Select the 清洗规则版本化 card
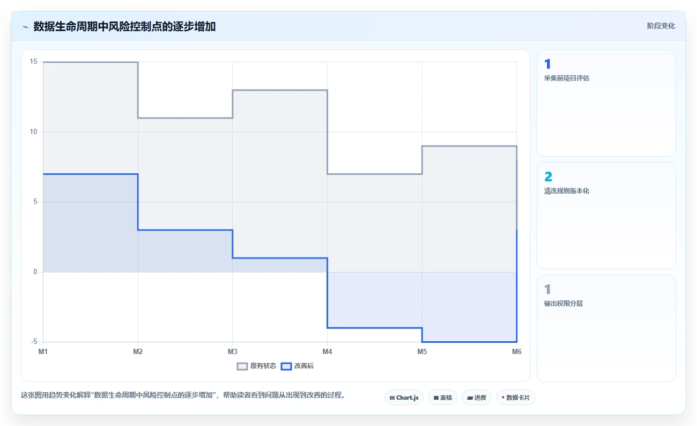Viewport: 697px width, 426px height. [606, 216]
